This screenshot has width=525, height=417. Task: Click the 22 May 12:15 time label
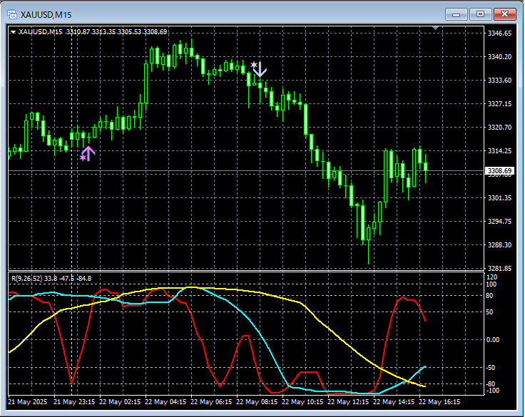pyautogui.click(x=348, y=401)
